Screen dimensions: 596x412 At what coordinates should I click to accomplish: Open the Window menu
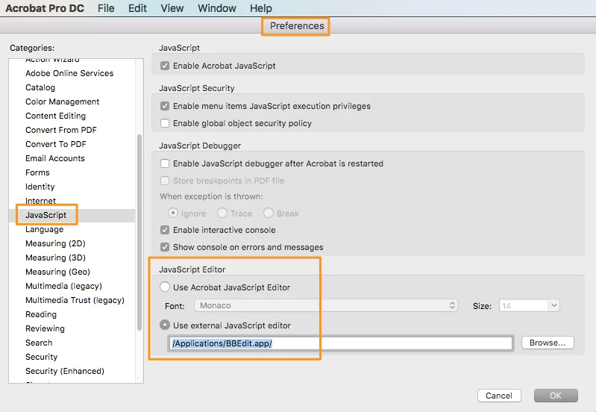pyautogui.click(x=216, y=8)
